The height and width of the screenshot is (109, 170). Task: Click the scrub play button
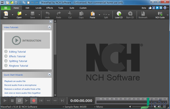[27, 101]
